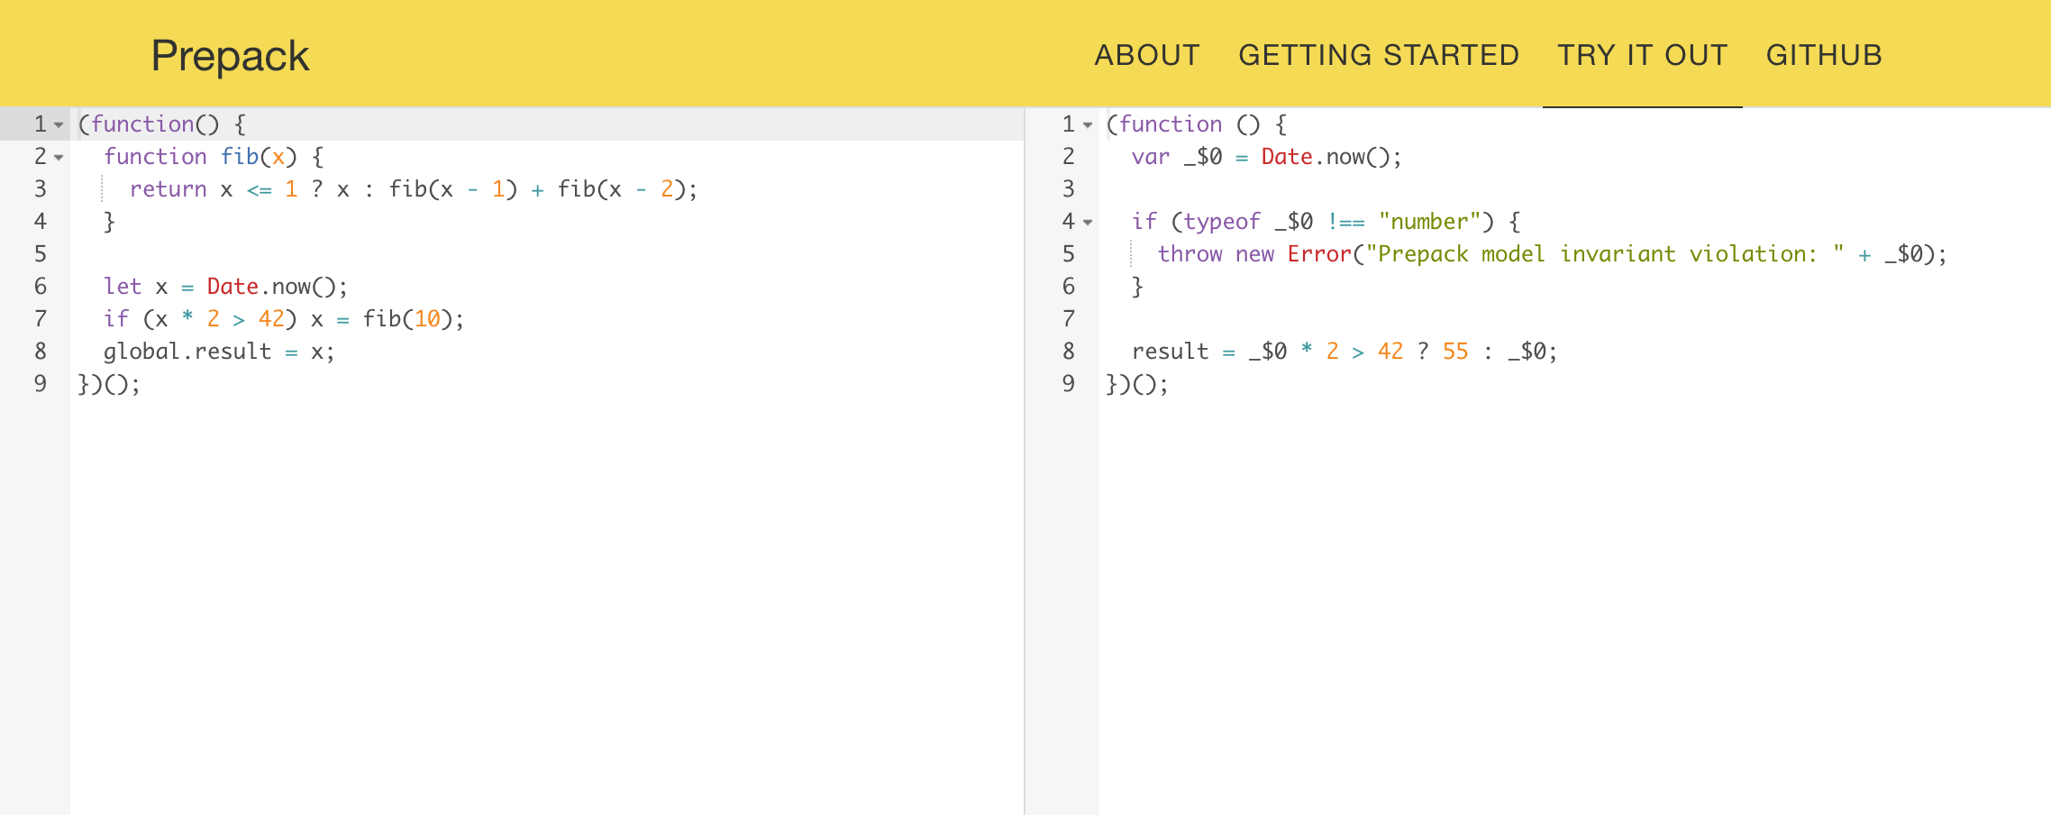This screenshot has height=815, width=2051.
Task: Click 'Error' constructor in output line 5
Action: pos(1320,254)
